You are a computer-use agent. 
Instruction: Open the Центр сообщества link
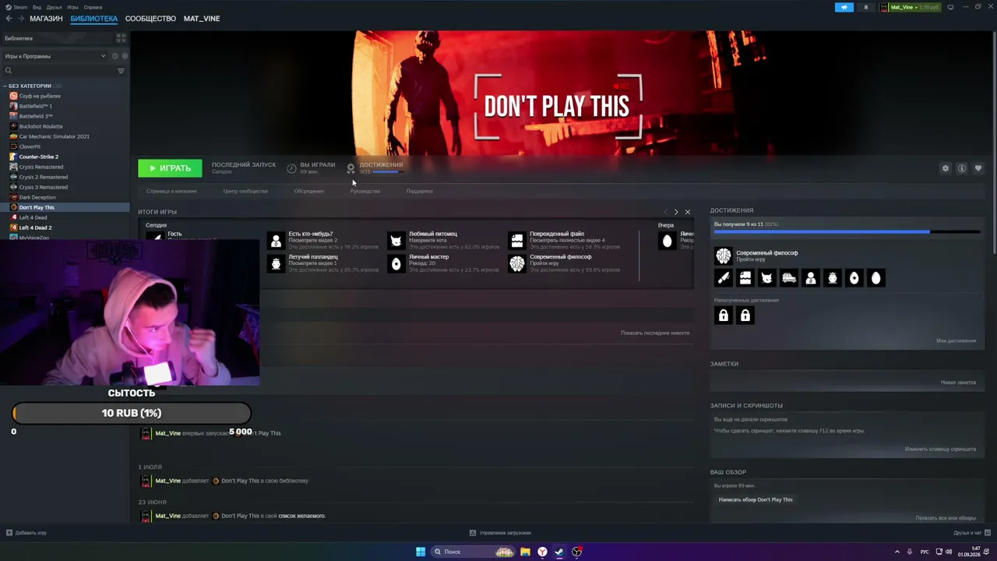(x=245, y=191)
